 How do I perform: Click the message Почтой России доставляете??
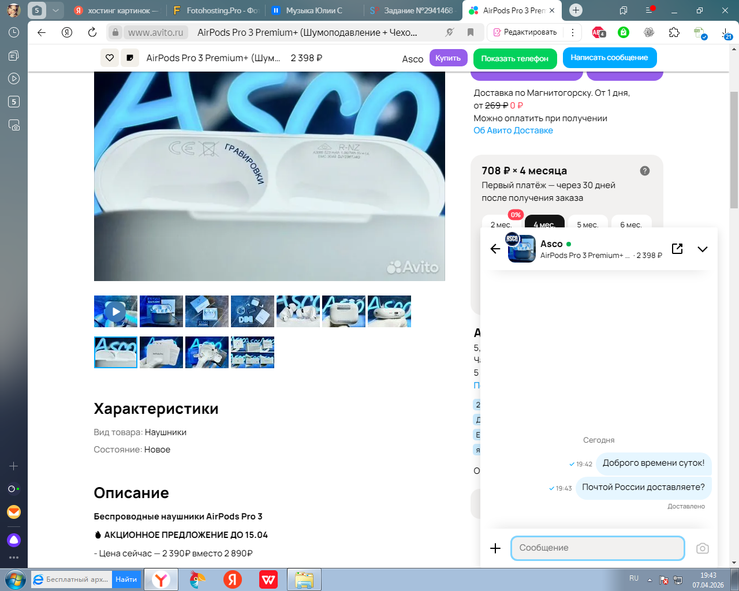pyautogui.click(x=643, y=487)
